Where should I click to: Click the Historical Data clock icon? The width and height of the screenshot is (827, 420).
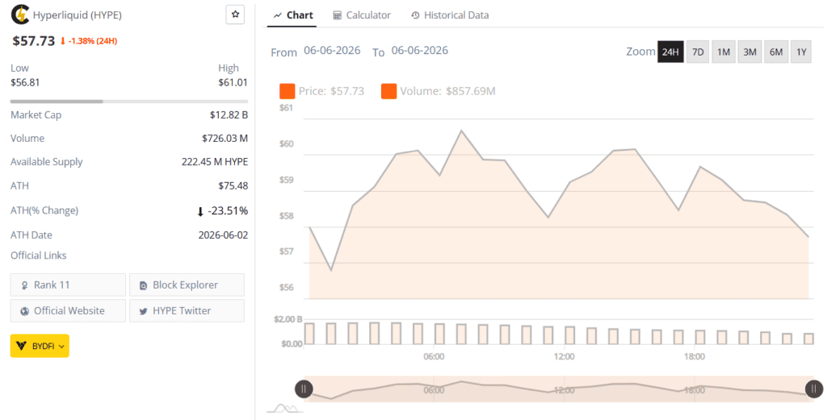pyautogui.click(x=415, y=15)
